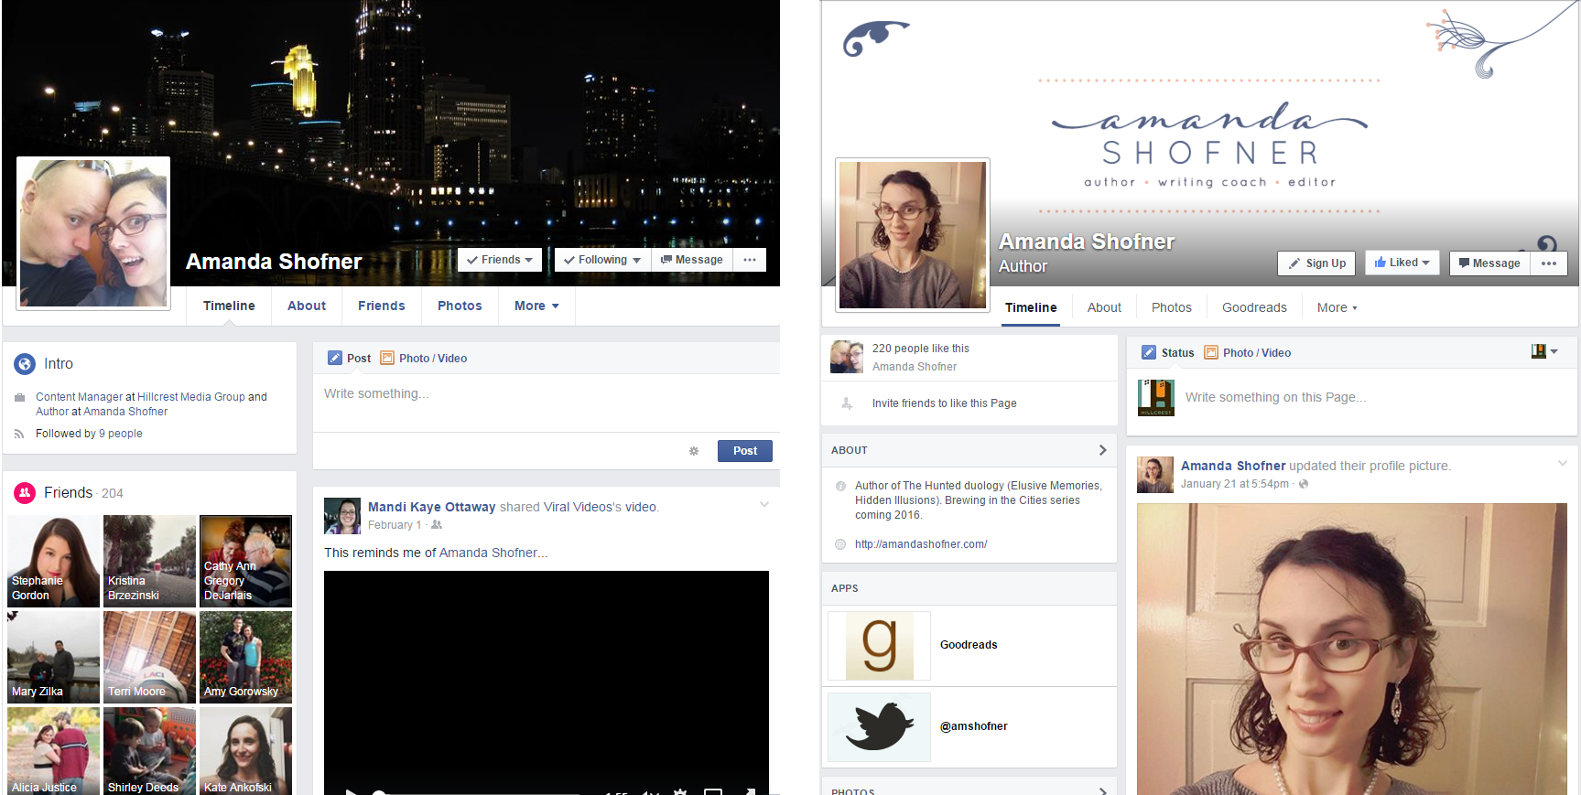Click the 9 people followers link
Image resolution: width=1581 pixels, height=795 pixels.
tap(121, 434)
